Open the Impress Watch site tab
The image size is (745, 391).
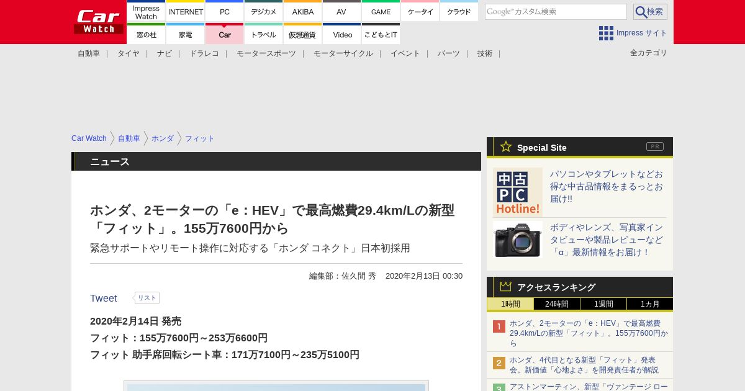tap(146, 11)
